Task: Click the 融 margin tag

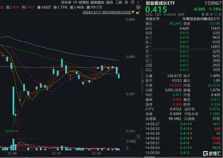Action: 207,14
